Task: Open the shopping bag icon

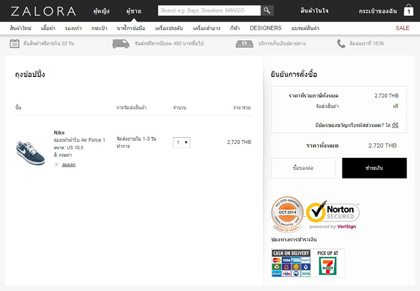Action: (409, 10)
